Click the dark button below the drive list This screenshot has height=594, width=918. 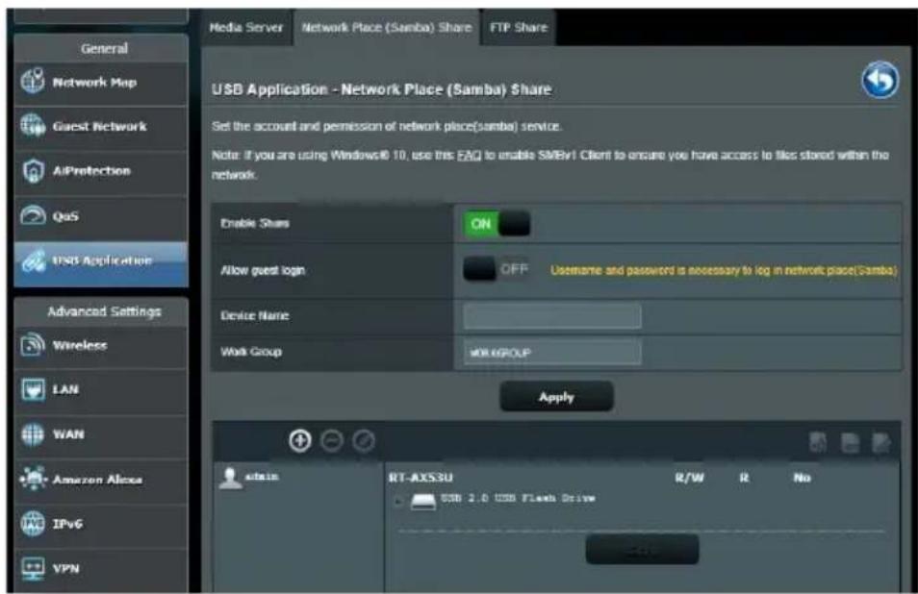642,550
